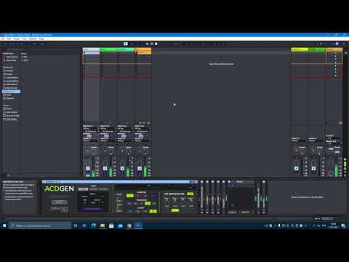The height and width of the screenshot is (262, 349).
Task: Open Master Out dropdown
Action: (334, 143)
